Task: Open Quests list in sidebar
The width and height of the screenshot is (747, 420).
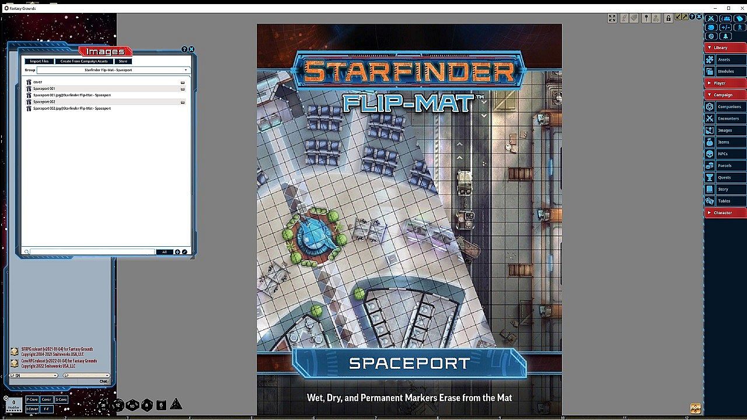Action: click(x=726, y=177)
